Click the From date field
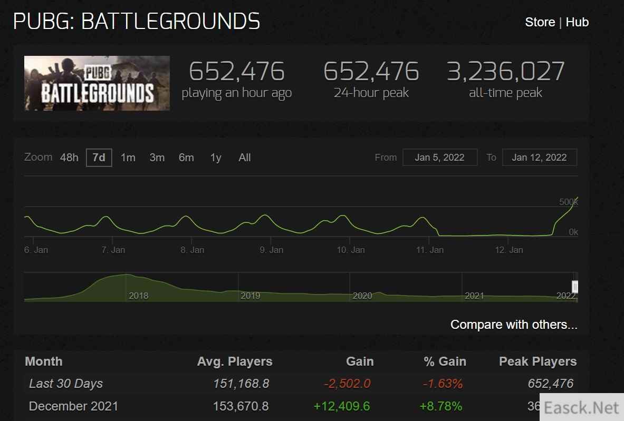This screenshot has width=624, height=421. (439, 158)
